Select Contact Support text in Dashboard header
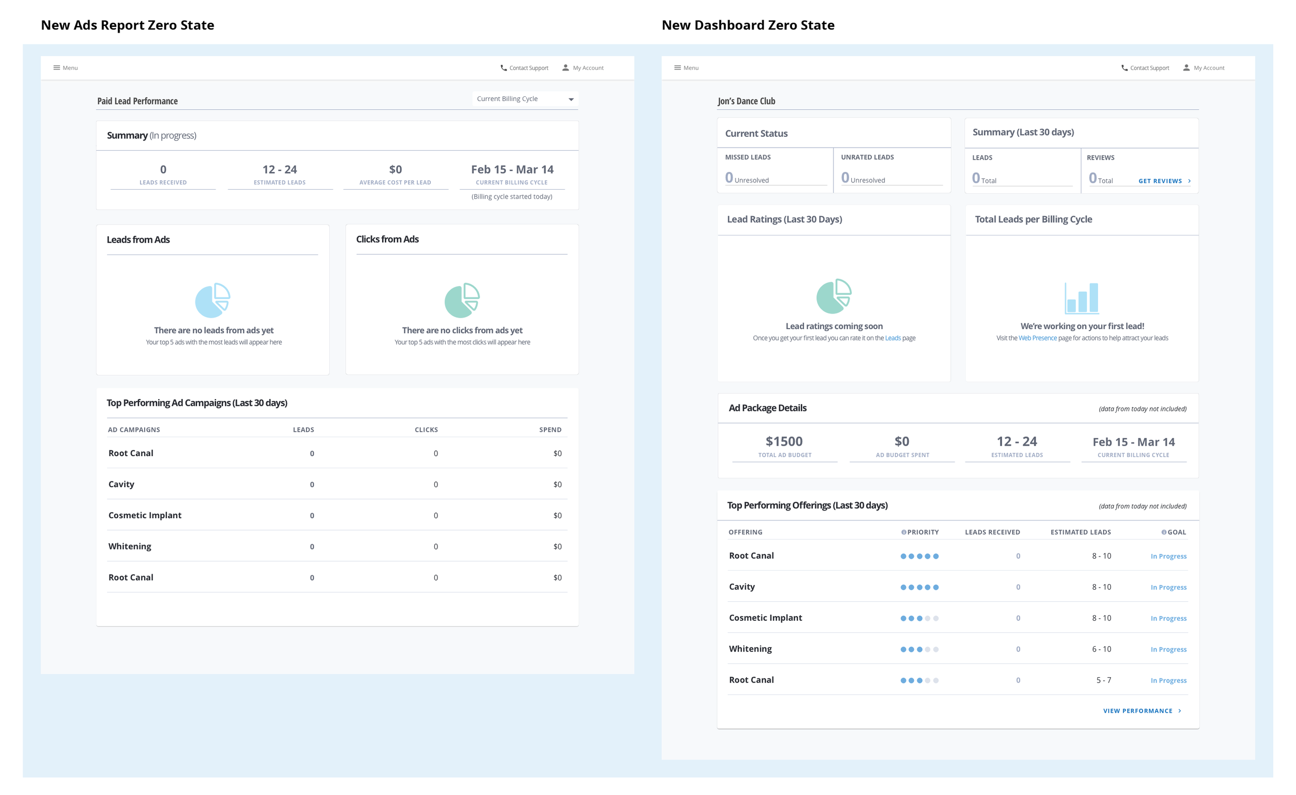1296x795 pixels. [x=1150, y=68]
